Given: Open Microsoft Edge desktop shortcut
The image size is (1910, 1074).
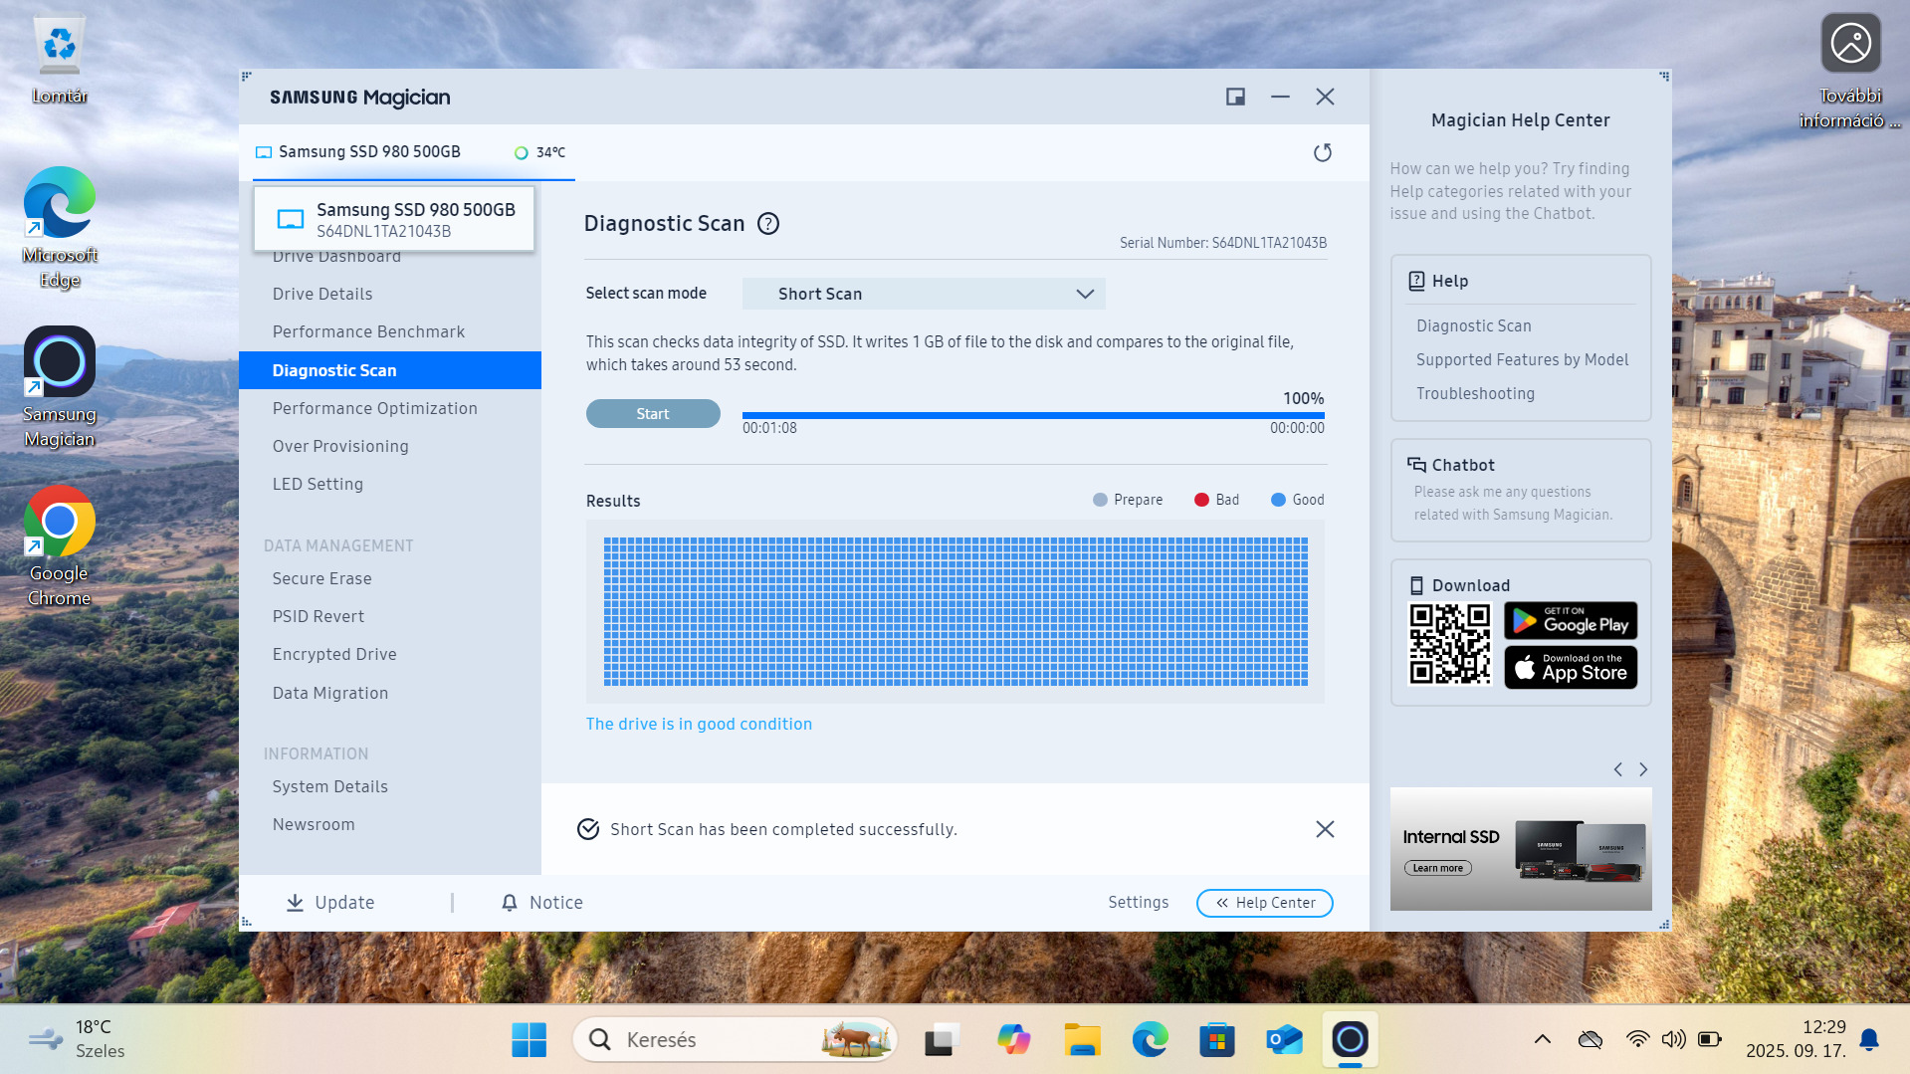Looking at the screenshot, I should (x=60, y=228).
